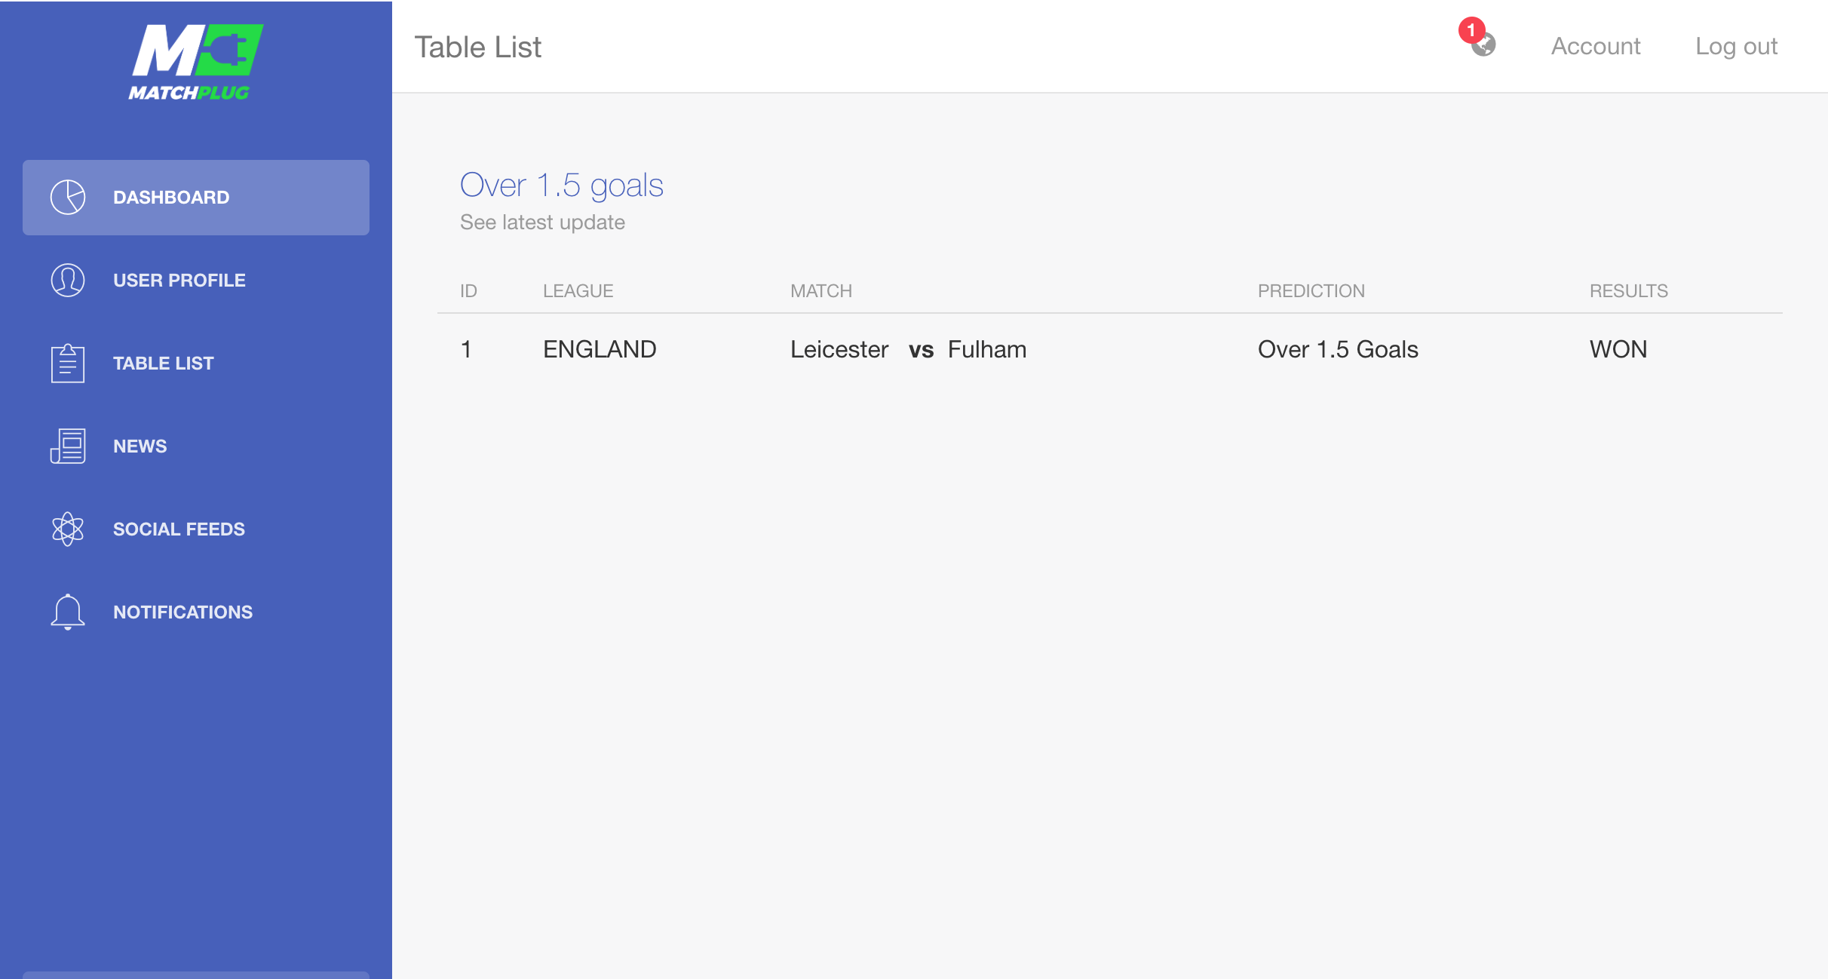Screen dimensions: 1828x979
Task: Click the Notifications bell icon
Action: [x=68, y=612]
